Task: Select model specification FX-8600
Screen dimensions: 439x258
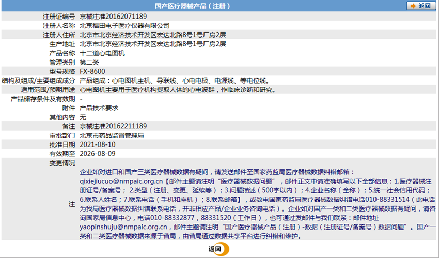Action: pyautogui.click(x=92, y=71)
